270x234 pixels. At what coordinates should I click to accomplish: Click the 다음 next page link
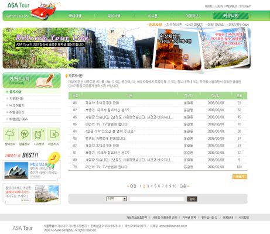(184, 186)
